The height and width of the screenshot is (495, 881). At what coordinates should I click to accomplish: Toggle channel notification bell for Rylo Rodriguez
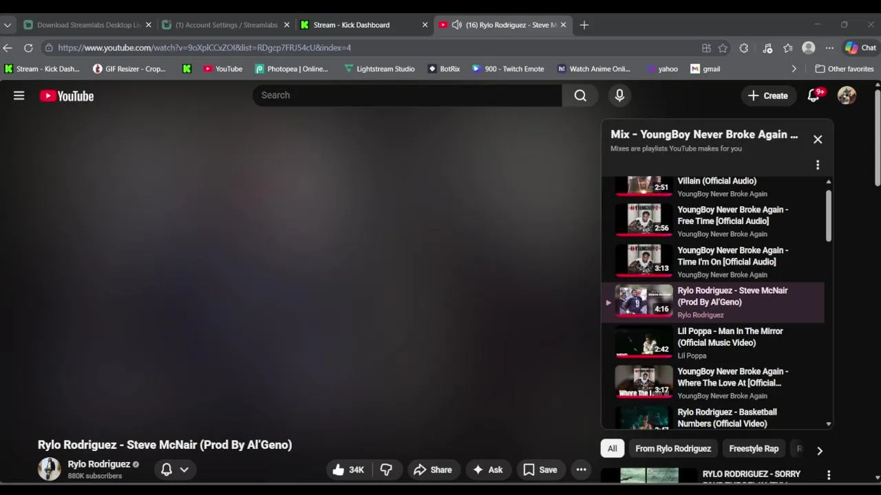pos(167,470)
